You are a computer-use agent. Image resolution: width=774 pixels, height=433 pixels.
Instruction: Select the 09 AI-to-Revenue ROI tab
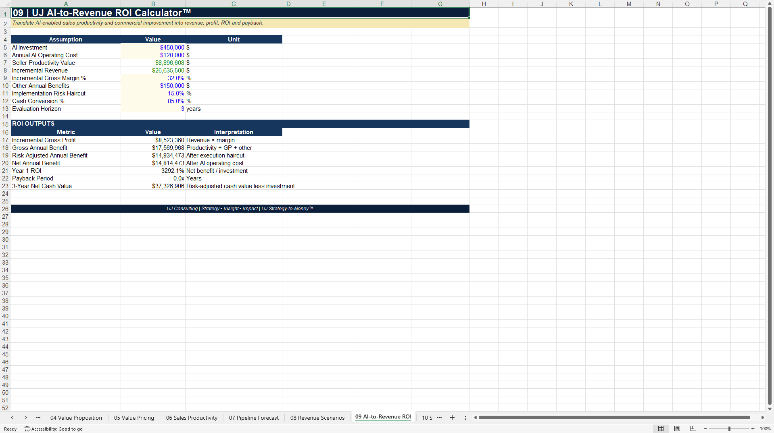point(383,417)
